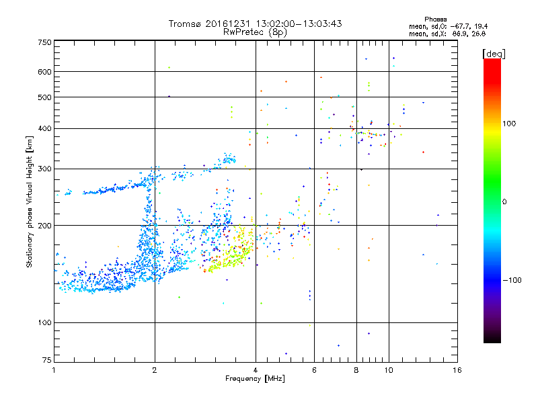Click y-axis tick label '500'
The width and height of the screenshot is (538, 403).
point(44,97)
